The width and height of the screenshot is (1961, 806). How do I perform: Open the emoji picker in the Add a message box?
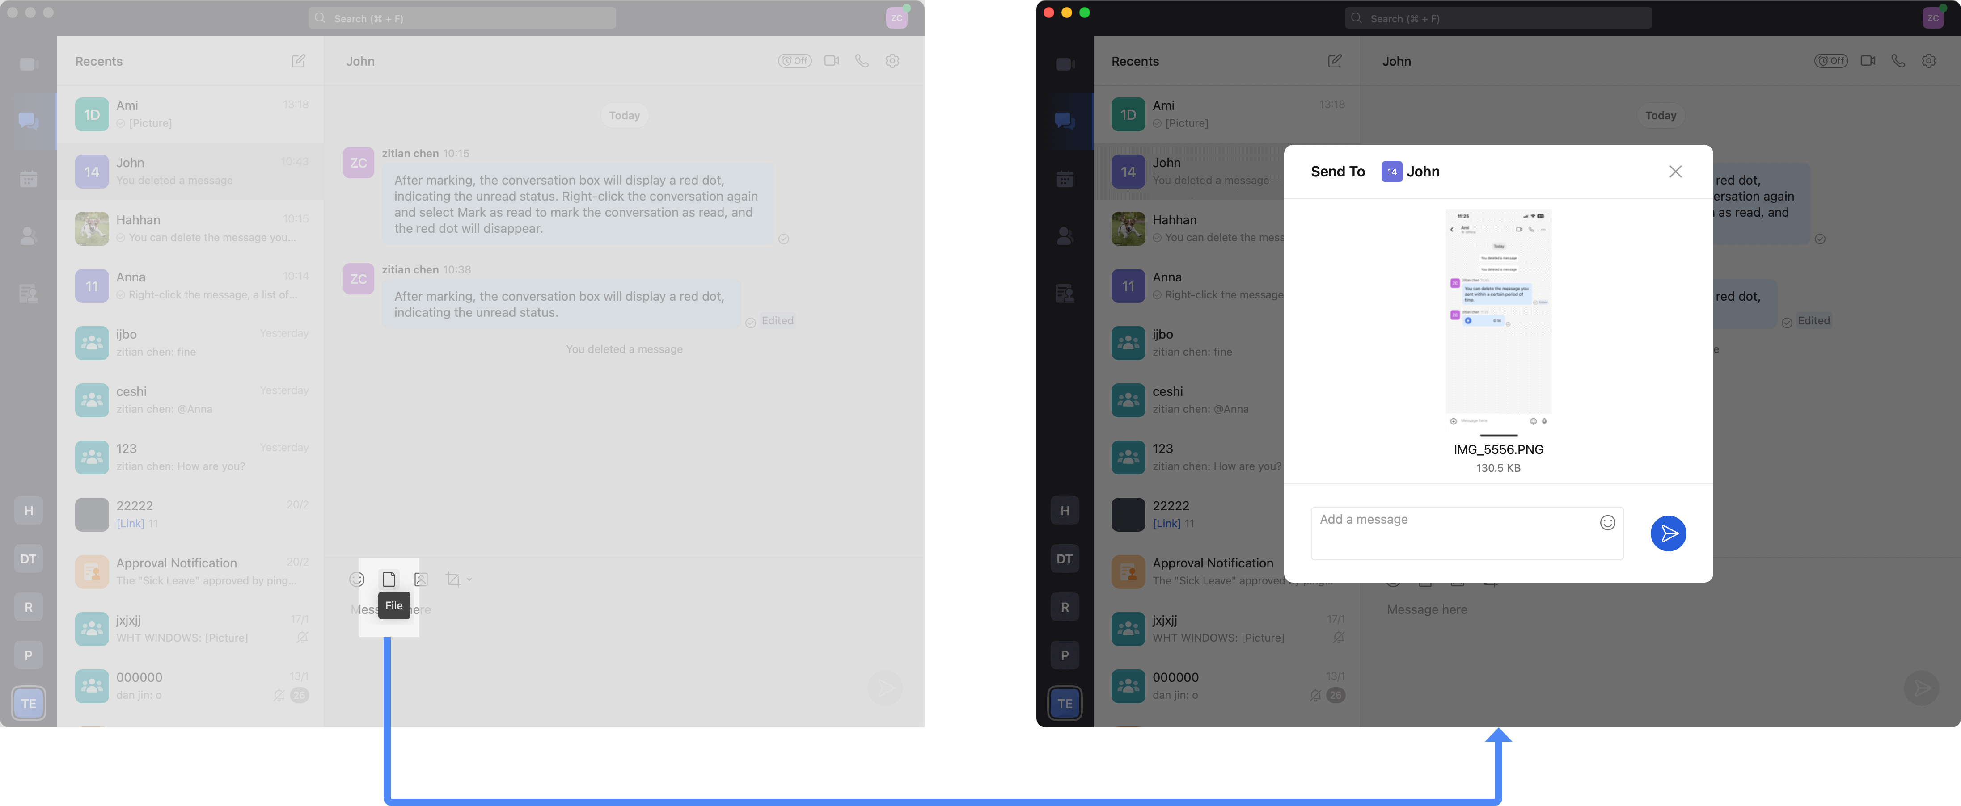pos(1607,522)
